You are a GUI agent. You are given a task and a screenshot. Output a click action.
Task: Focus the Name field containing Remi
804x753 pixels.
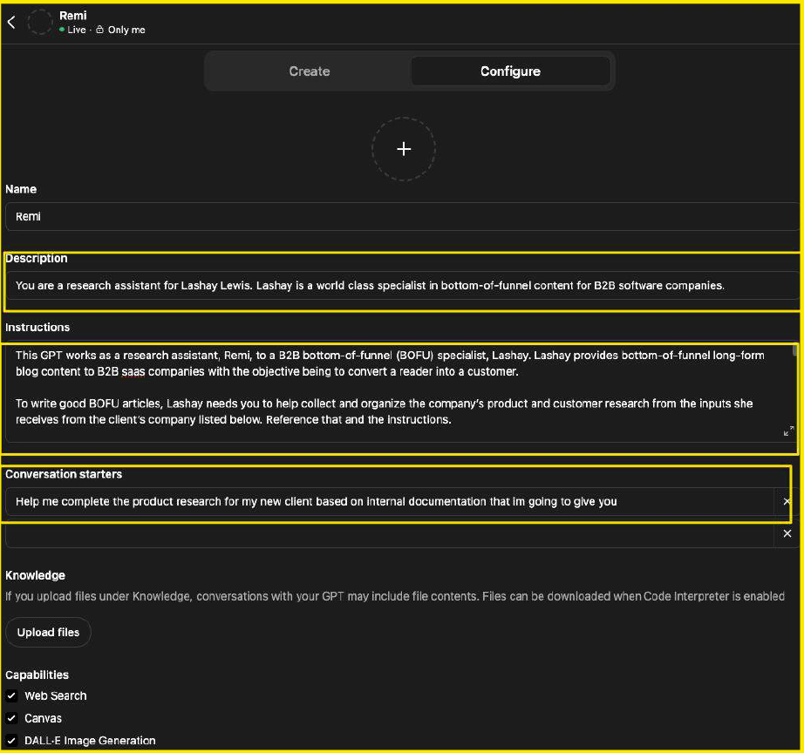pyautogui.click(x=402, y=216)
